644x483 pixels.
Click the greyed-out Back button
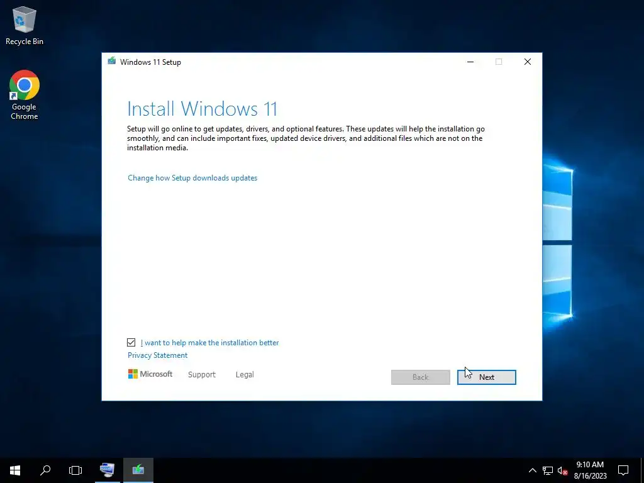421,377
